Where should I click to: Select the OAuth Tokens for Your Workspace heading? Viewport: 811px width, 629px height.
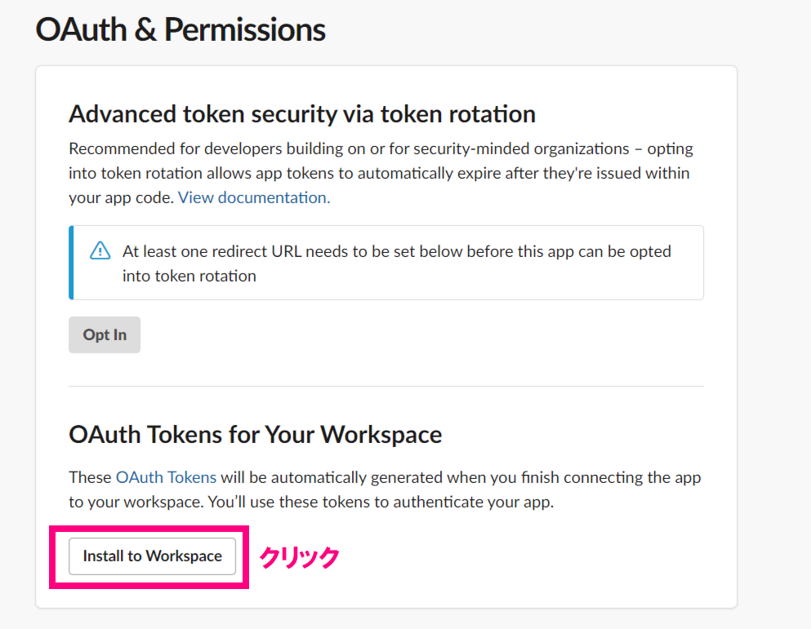click(x=256, y=434)
